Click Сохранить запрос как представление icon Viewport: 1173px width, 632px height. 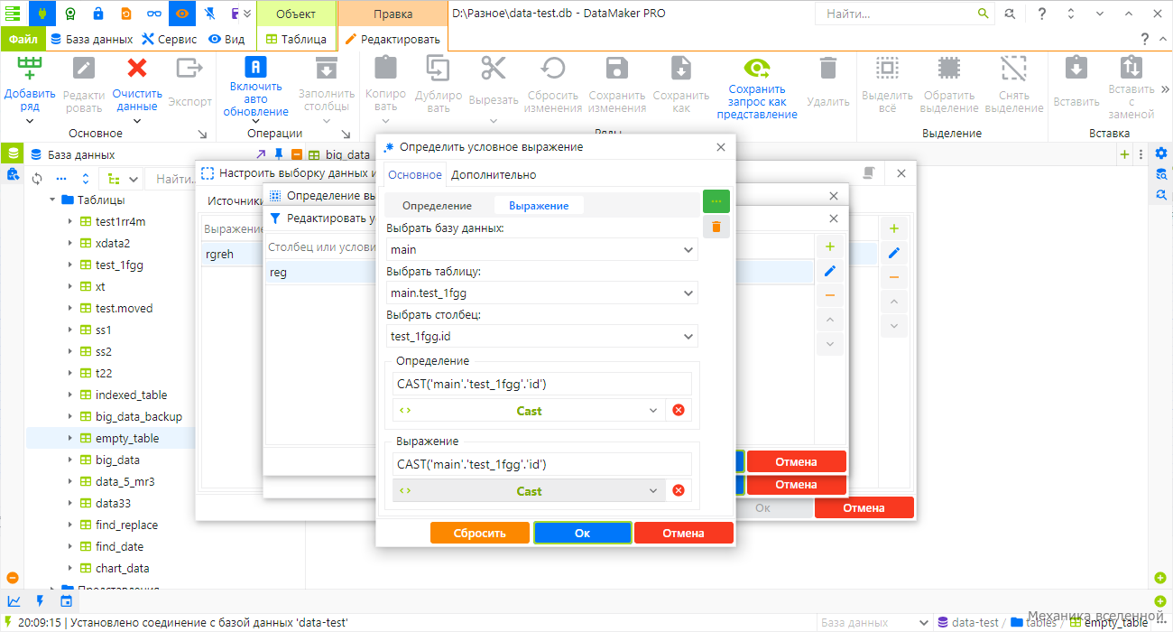(757, 69)
